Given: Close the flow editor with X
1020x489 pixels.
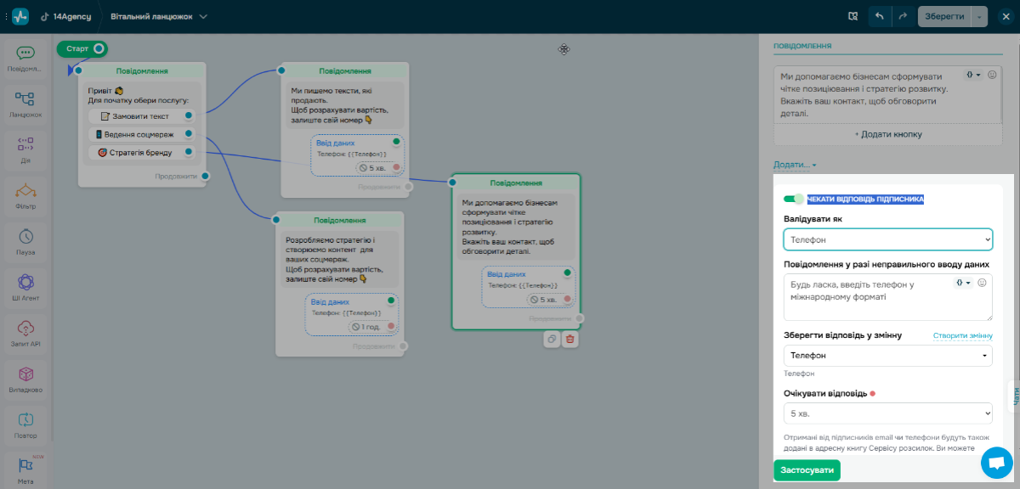Looking at the screenshot, I should pyautogui.click(x=1006, y=16).
